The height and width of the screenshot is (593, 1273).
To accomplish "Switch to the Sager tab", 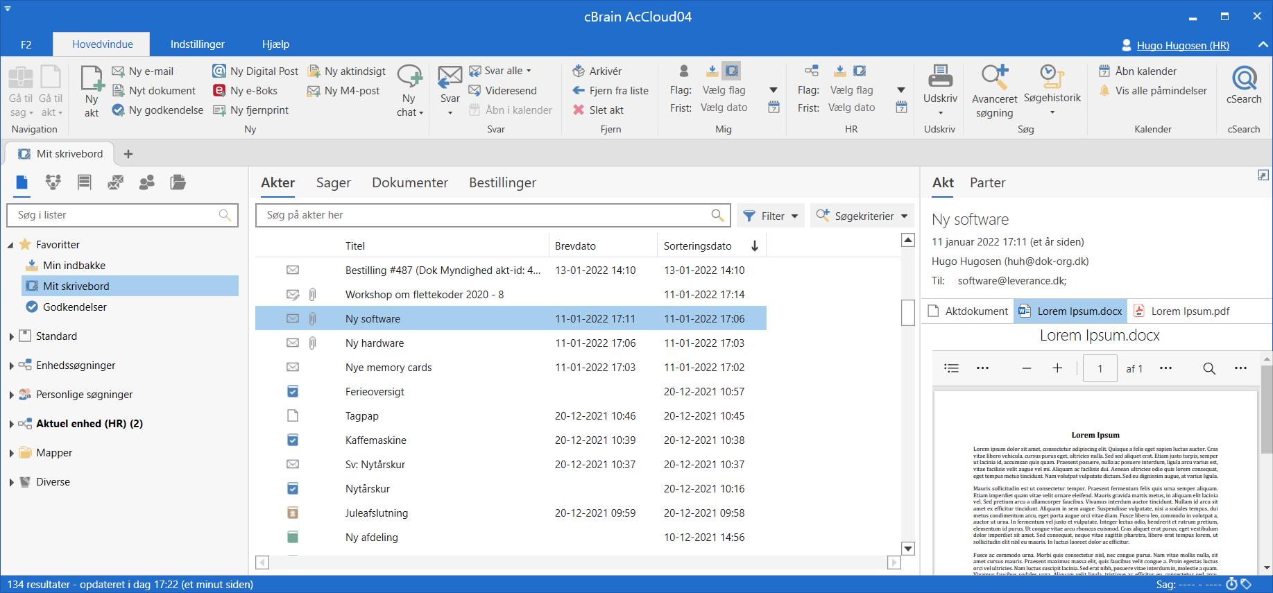I will pos(334,182).
